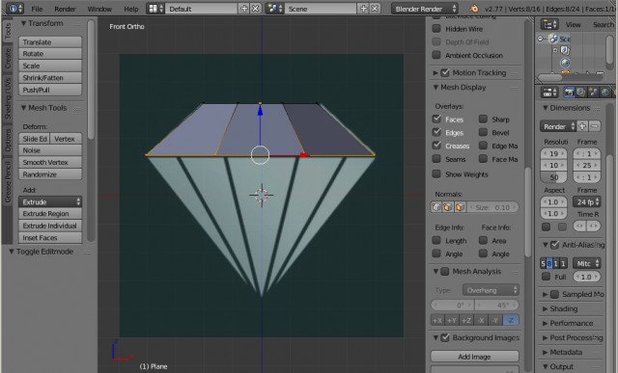Expand the Shading panel
Viewport: 618px width, 373px height.
[x=545, y=308]
